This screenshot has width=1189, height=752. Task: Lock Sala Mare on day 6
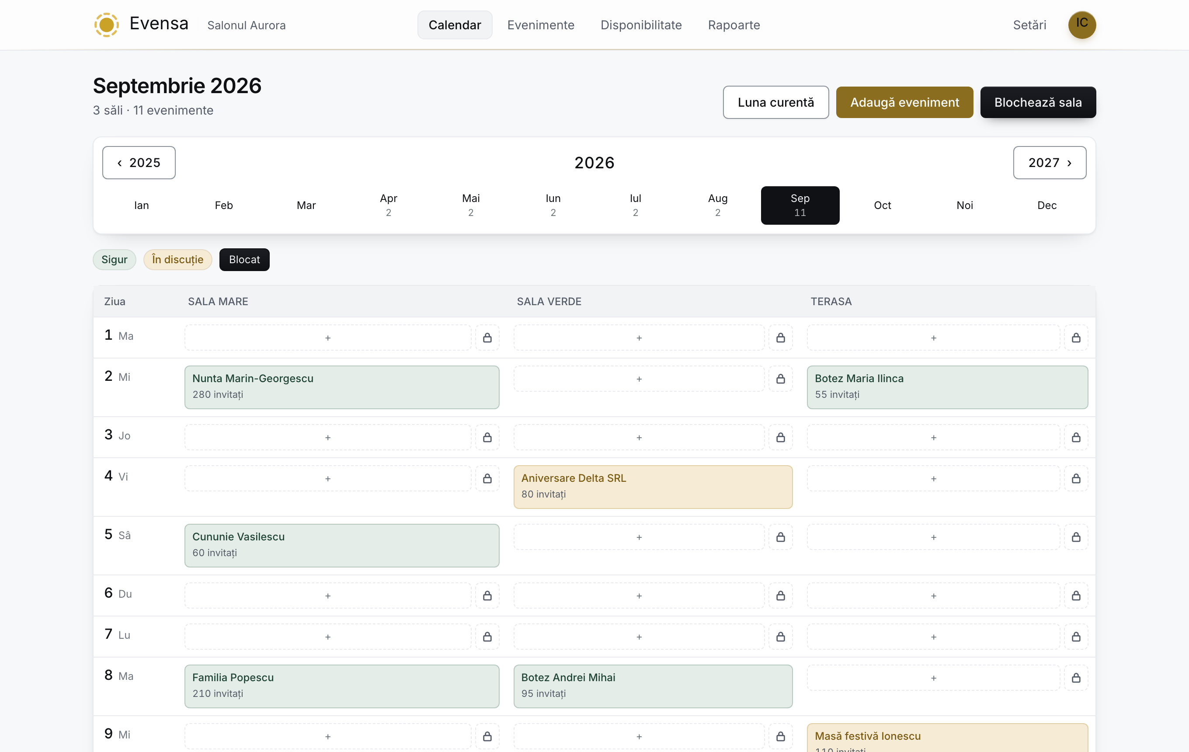click(x=487, y=596)
